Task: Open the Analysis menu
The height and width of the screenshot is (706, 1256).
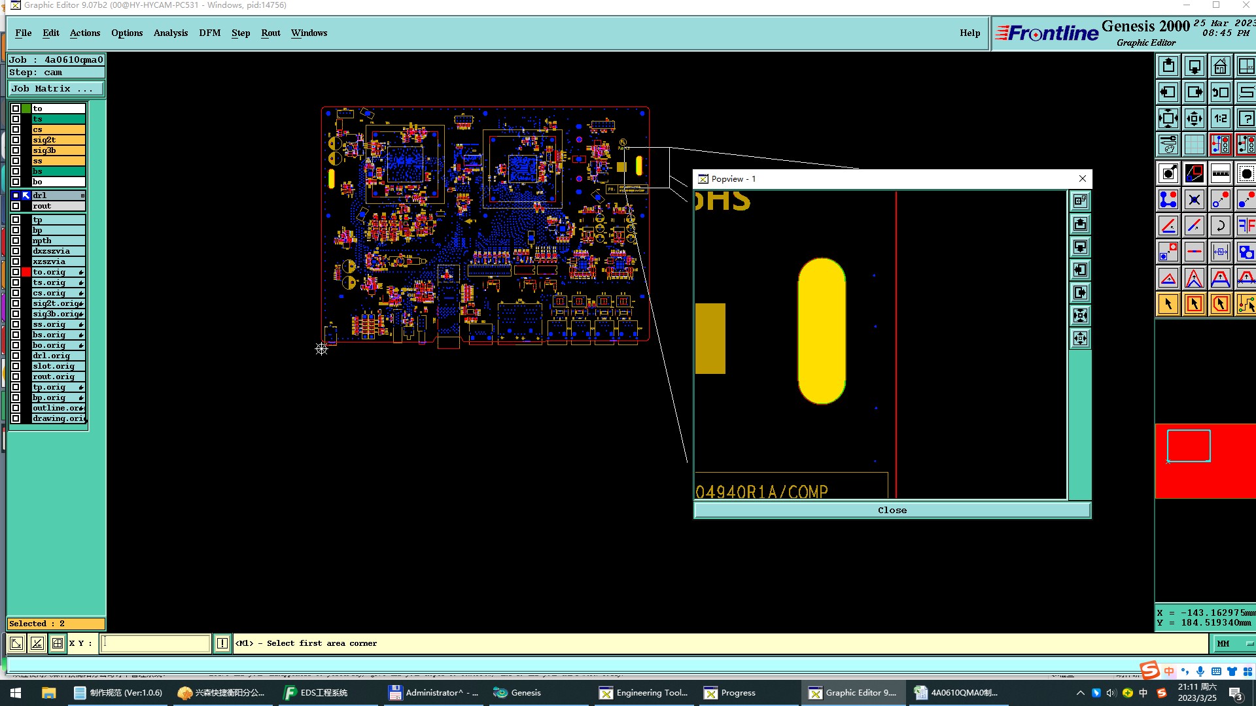Action: [x=170, y=33]
